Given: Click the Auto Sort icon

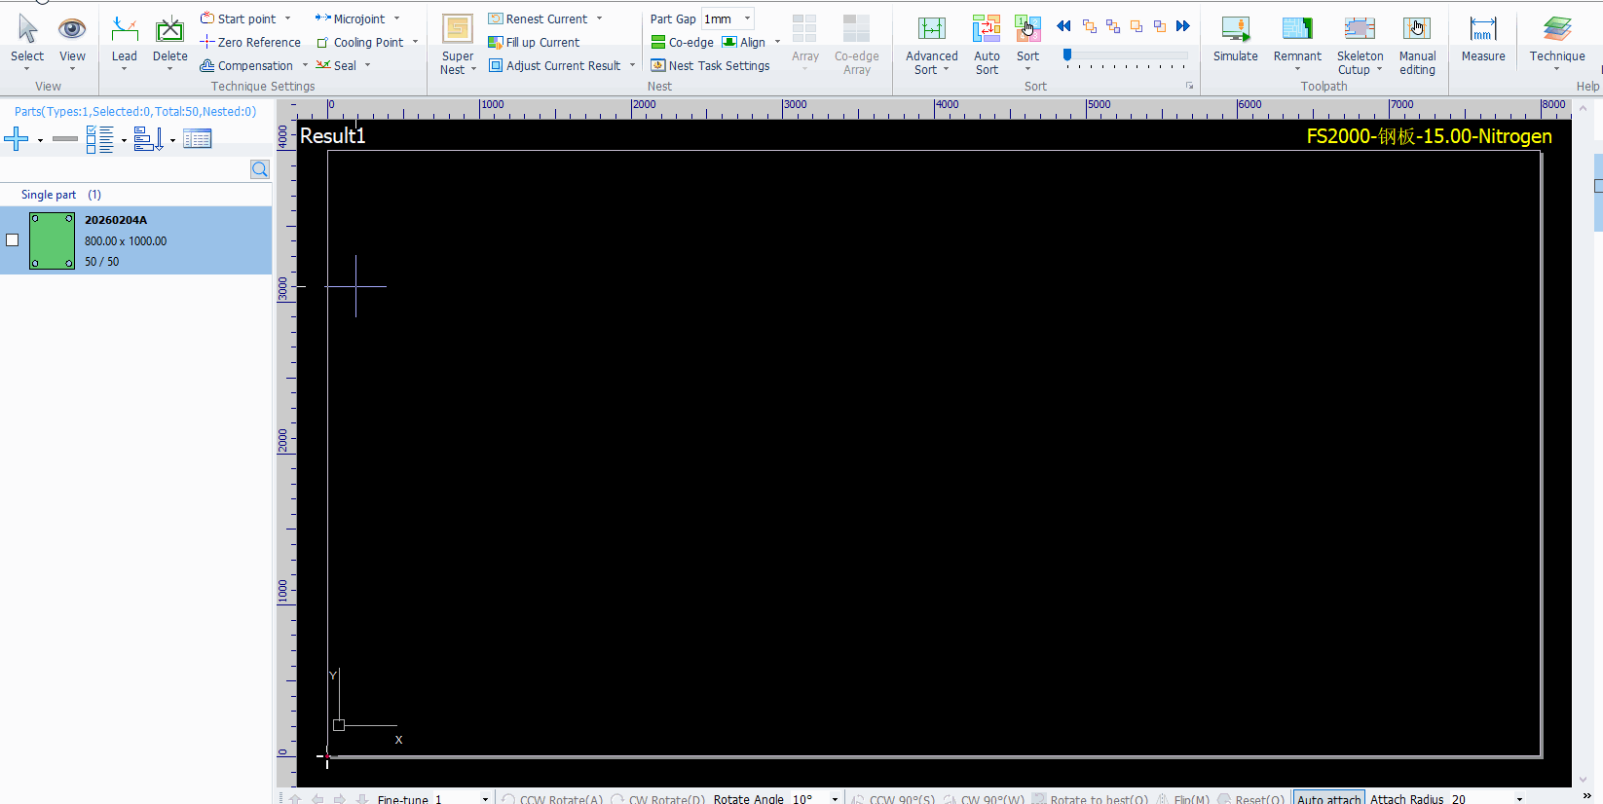Looking at the screenshot, I should (987, 30).
